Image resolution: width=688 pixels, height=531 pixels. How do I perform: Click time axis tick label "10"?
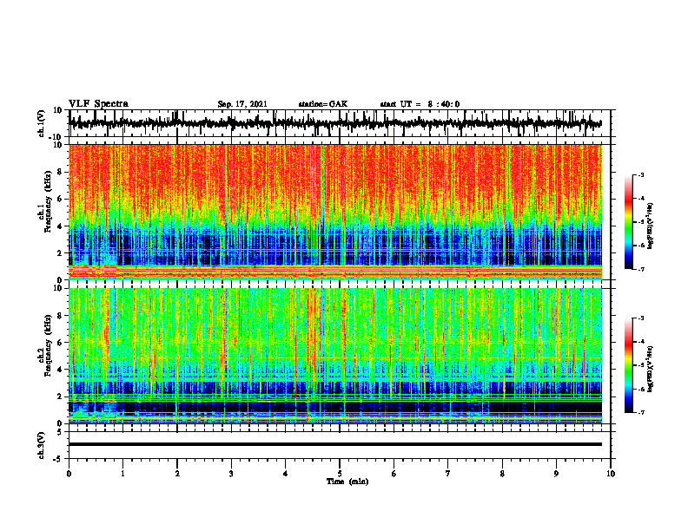pos(611,474)
